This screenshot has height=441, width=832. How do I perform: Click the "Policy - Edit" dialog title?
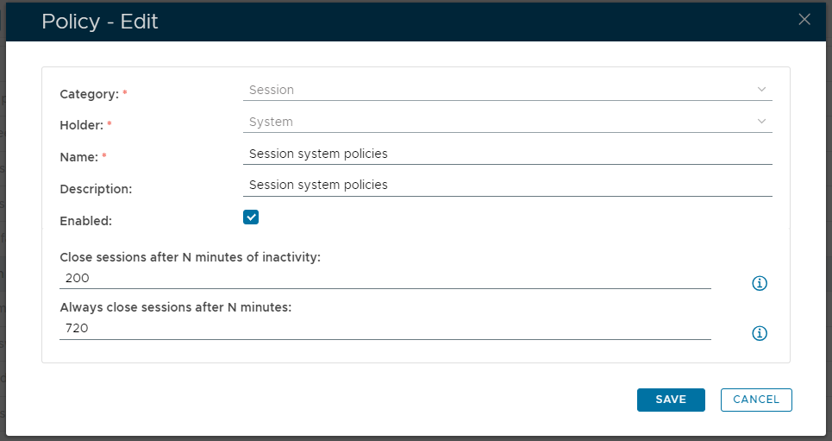pos(100,22)
